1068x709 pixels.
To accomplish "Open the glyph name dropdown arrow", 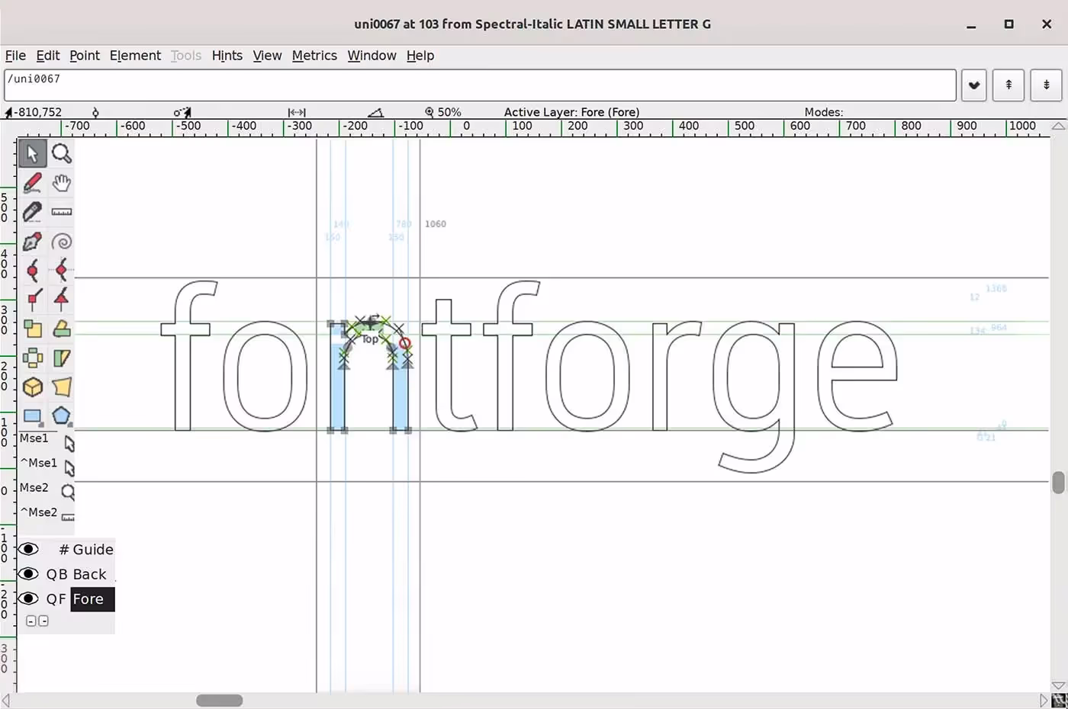I will tap(974, 85).
